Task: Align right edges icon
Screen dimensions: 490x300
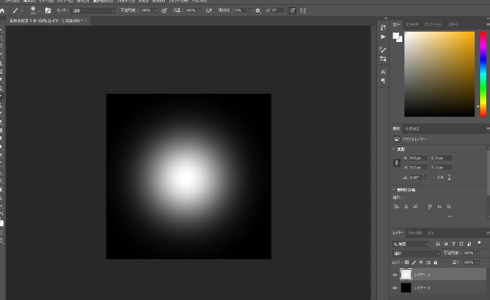Action: click(415, 207)
